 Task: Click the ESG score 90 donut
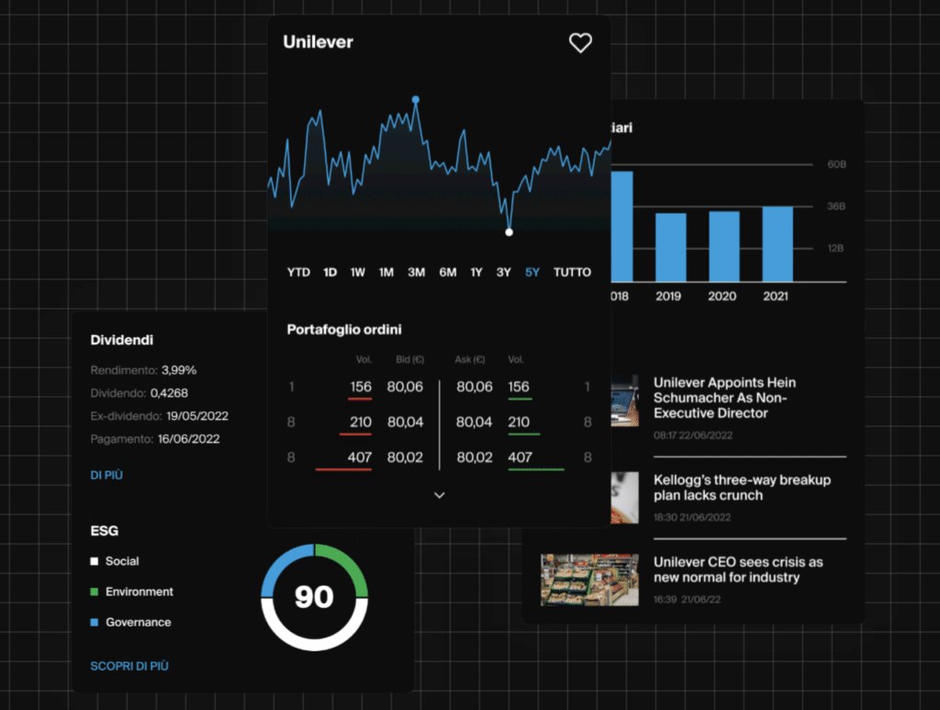click(314, 597)
